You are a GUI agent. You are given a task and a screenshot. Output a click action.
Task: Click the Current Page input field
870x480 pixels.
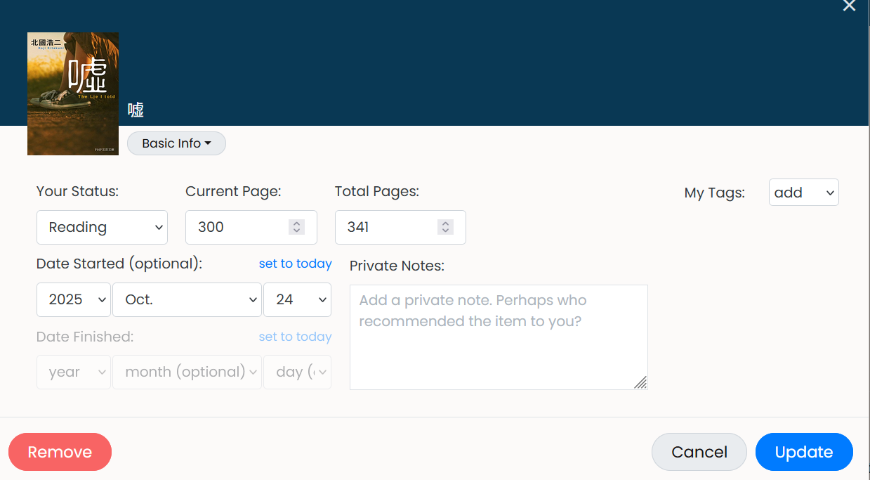pos(235,227)
